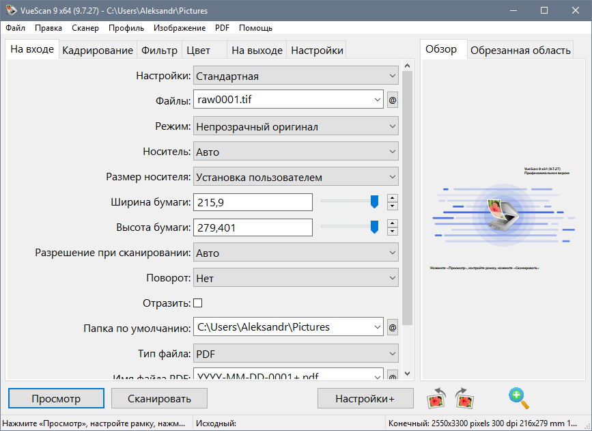Click the rotate image right icon
The width and height of the screenshot is (592, 431).
coord(465,398)
